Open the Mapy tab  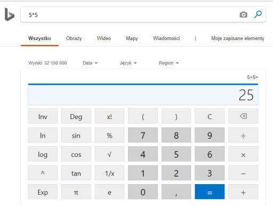click(x=132, y=38)
